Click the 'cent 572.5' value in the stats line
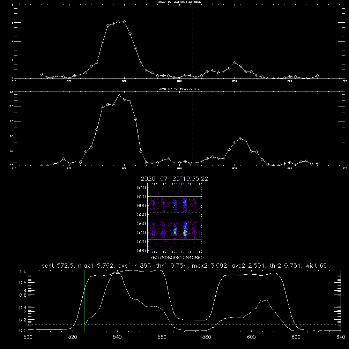349x349 pixels. [x=58, y=266]
